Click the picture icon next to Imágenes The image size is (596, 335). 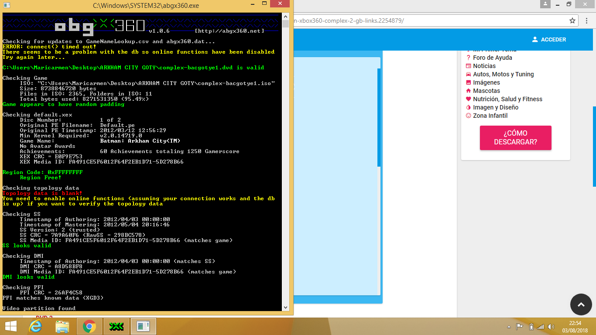pyautogui.click(x=469, y=82)
